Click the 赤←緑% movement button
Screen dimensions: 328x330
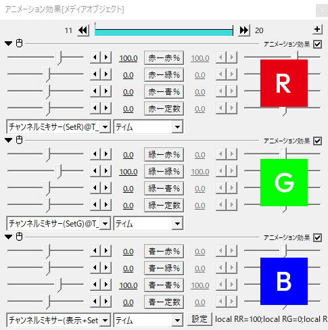(164, 74)
